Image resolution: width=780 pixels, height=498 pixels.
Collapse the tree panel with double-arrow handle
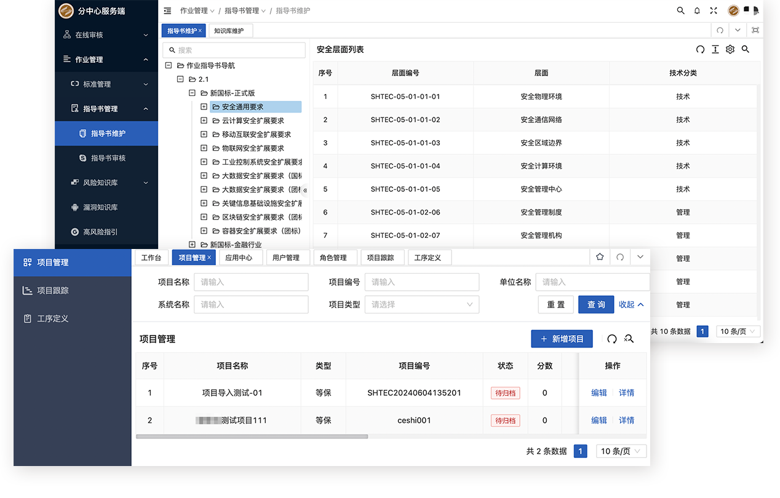(305, 190)
